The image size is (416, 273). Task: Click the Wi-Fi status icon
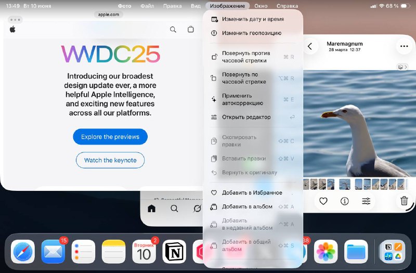382,6
